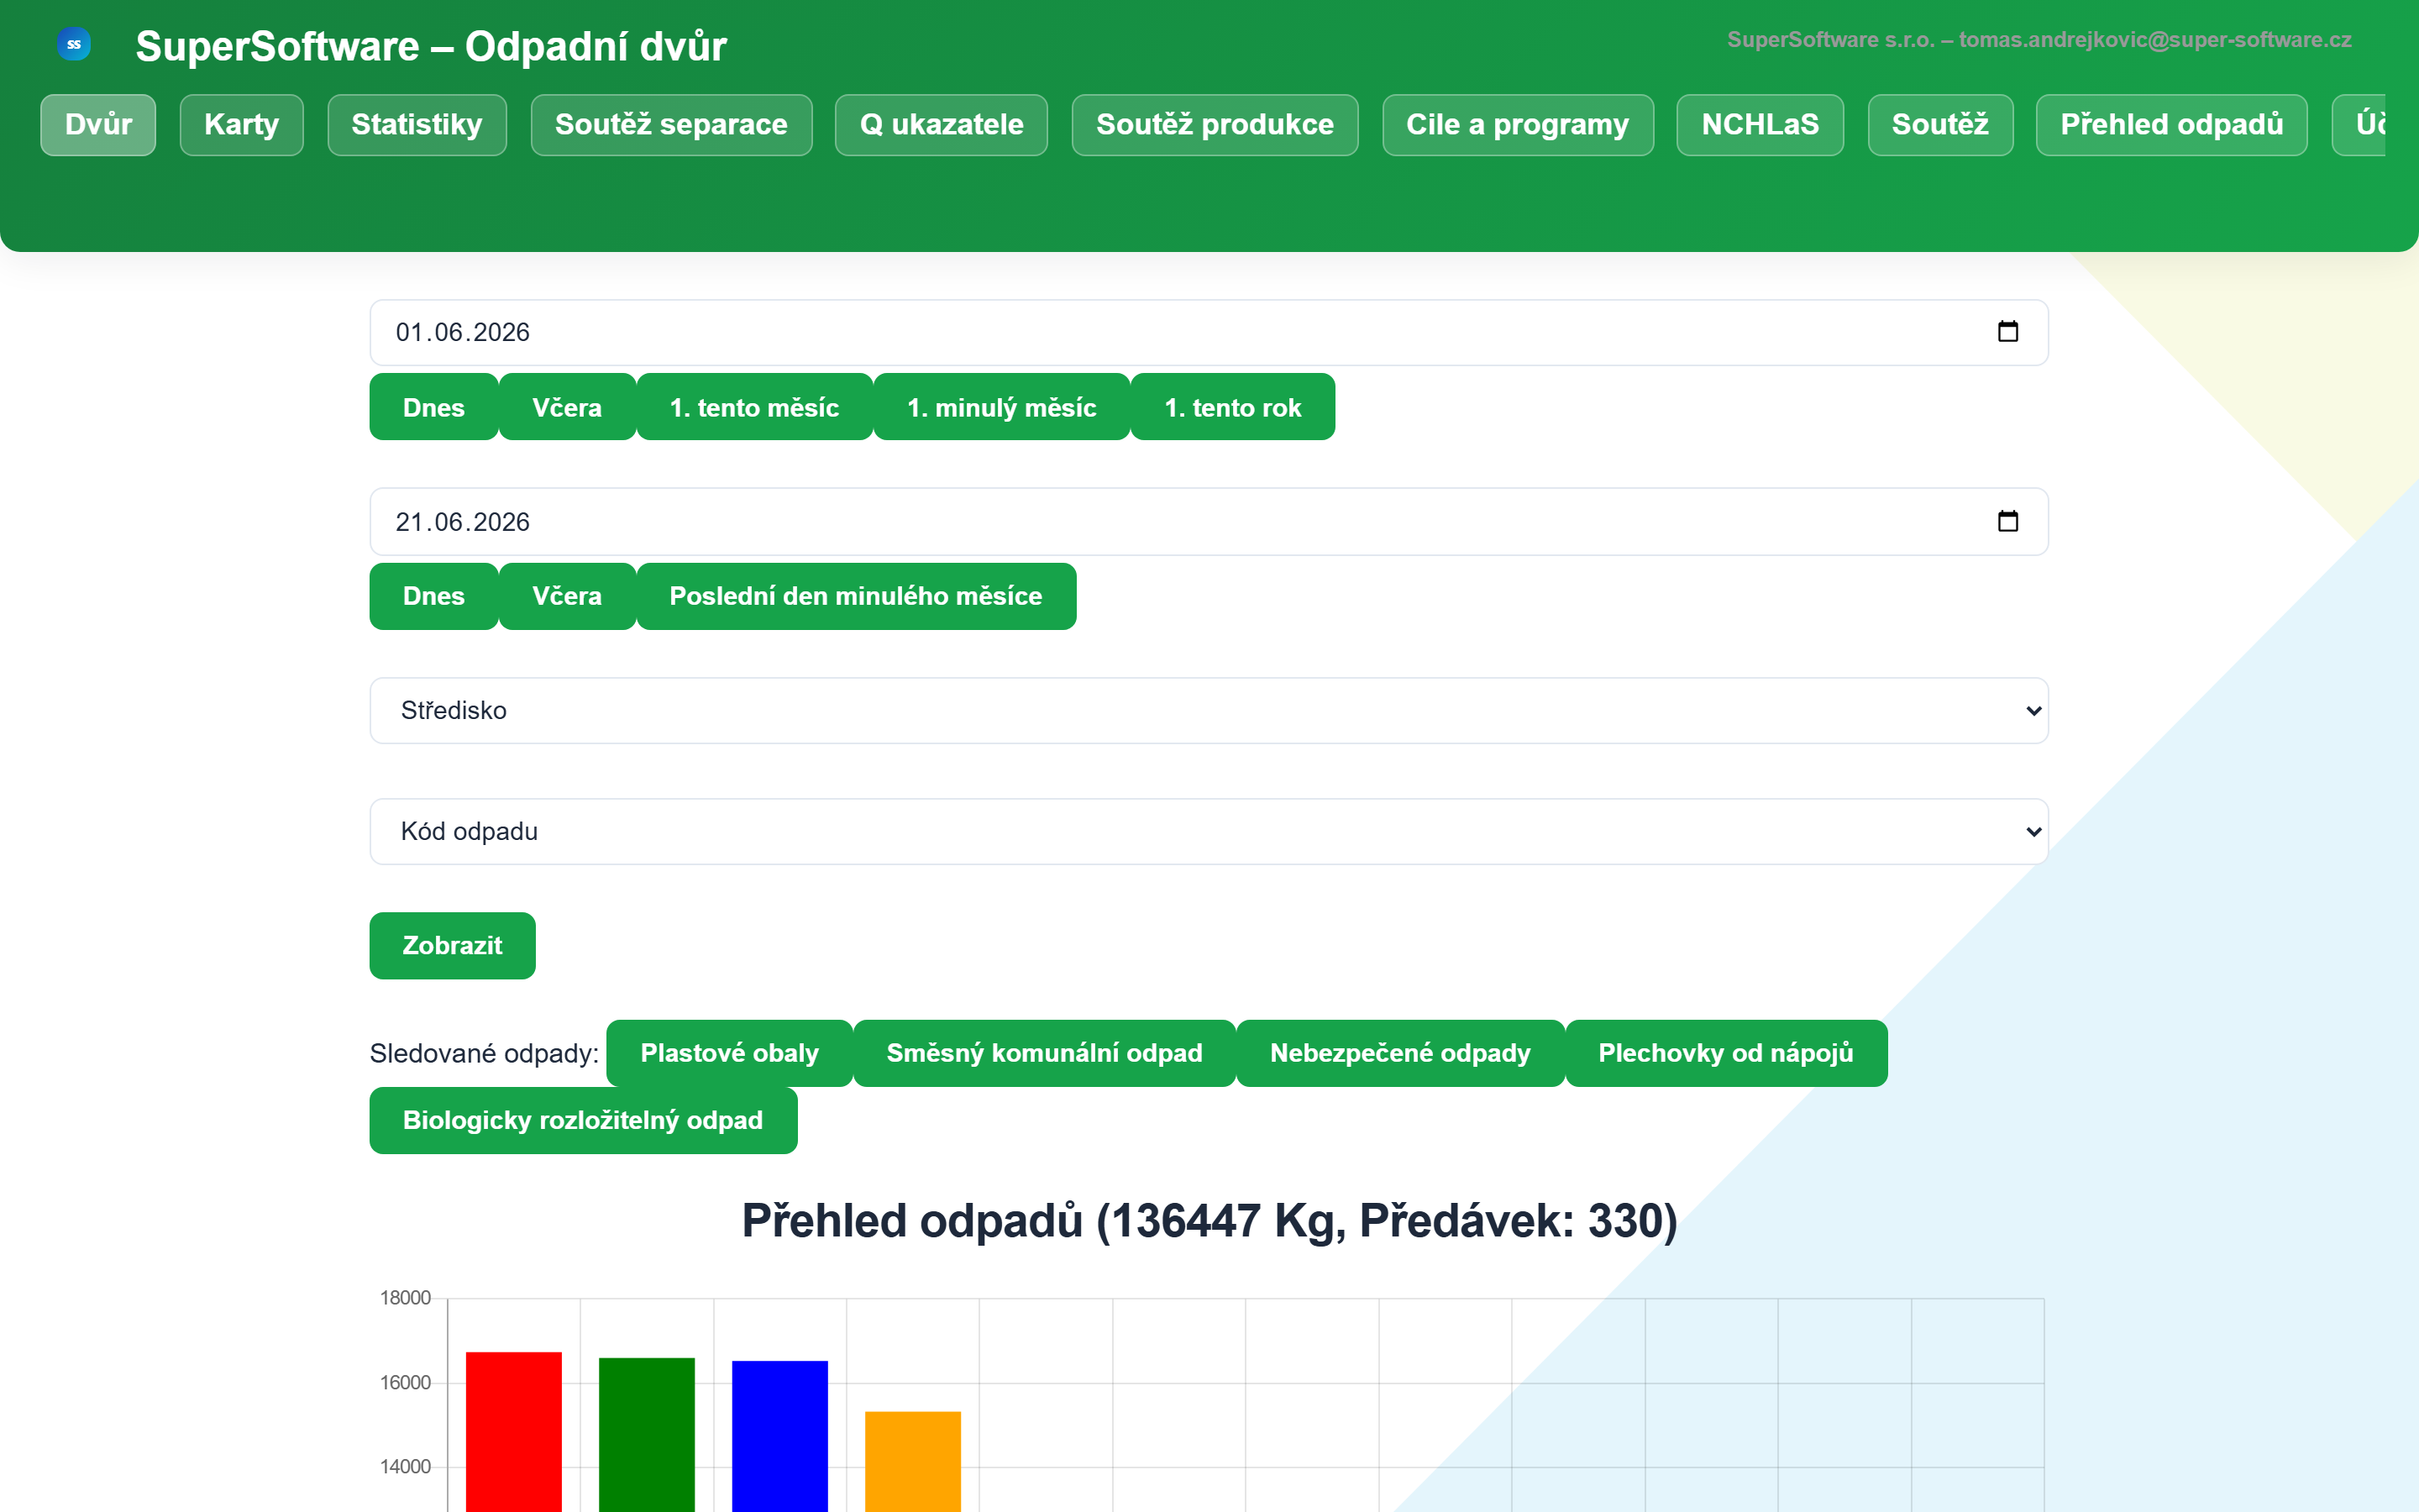Click the 1. minulý měsíc button
The width and height of the screenshot is (2419, 1512).
[1001, 407]
